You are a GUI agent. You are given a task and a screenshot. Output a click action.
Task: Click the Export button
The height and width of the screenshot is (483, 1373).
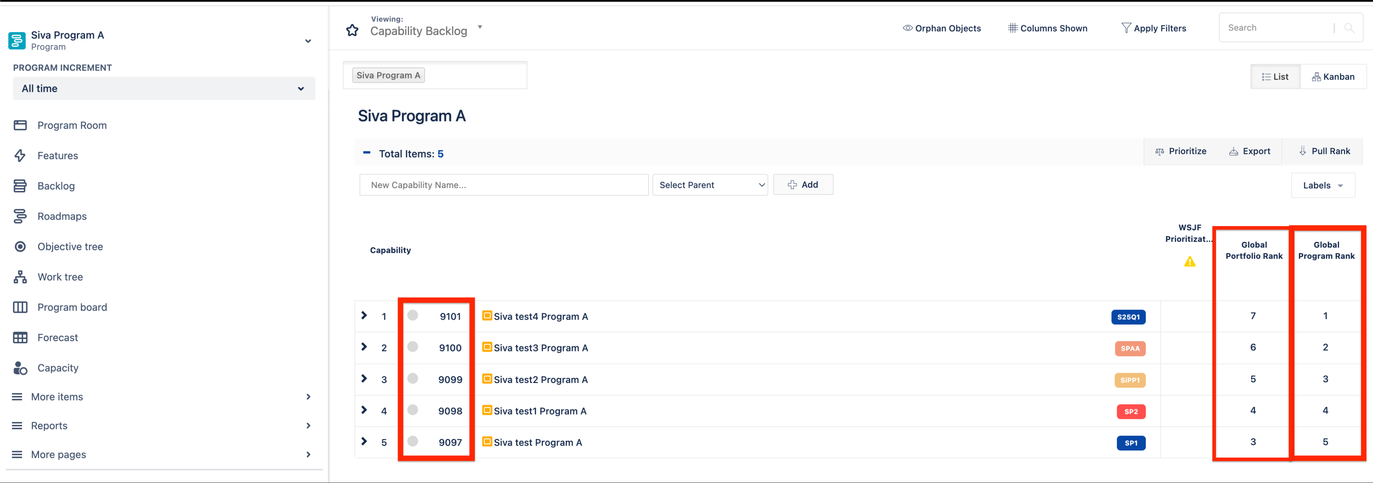pyautogui.click(x=1250, y=151)
